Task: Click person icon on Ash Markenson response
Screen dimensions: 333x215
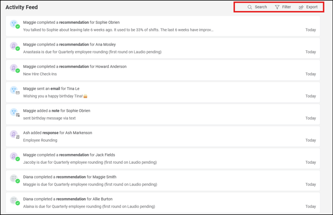Action: [14, 134]
